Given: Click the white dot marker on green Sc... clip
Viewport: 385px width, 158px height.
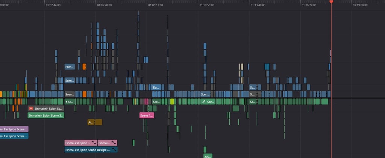Looking at the screenshot, I should [66, 102].
